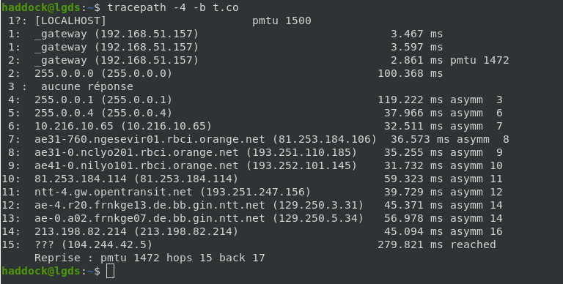Click the ntt-4.gw.opentransit.net hostname
Image resolution: width=563 pixels, height=284 pixels.
coord(114,193)
